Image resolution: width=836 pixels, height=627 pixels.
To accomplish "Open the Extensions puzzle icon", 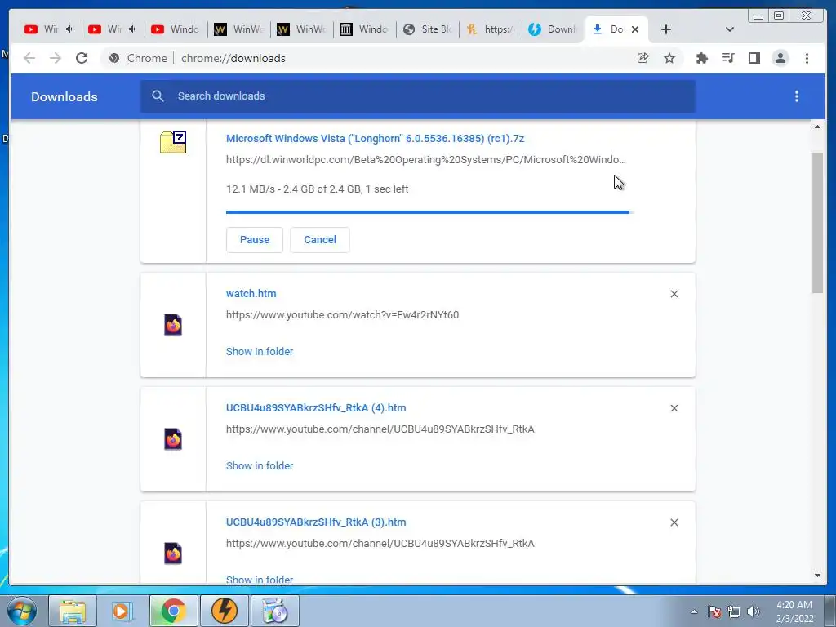I will (x=702, y=58).
